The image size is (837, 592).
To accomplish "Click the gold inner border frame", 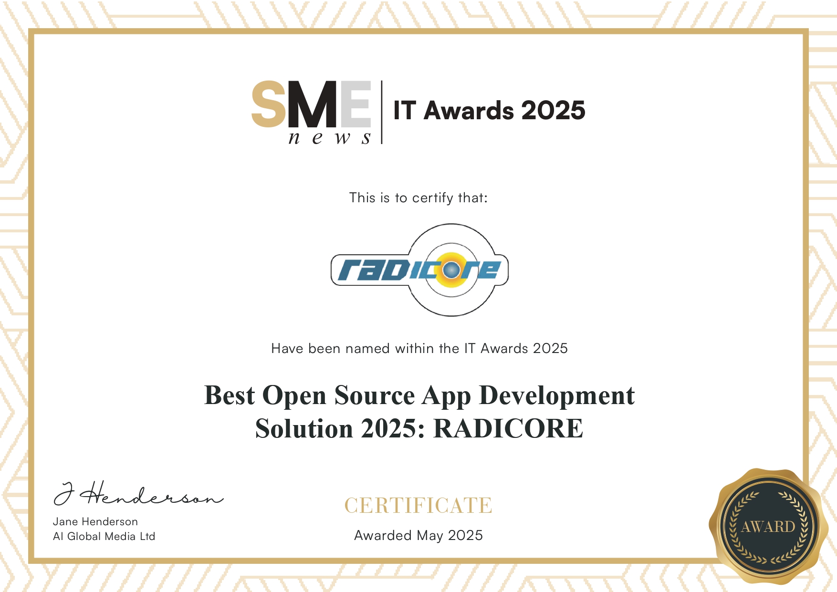I will tap(418, 30).
